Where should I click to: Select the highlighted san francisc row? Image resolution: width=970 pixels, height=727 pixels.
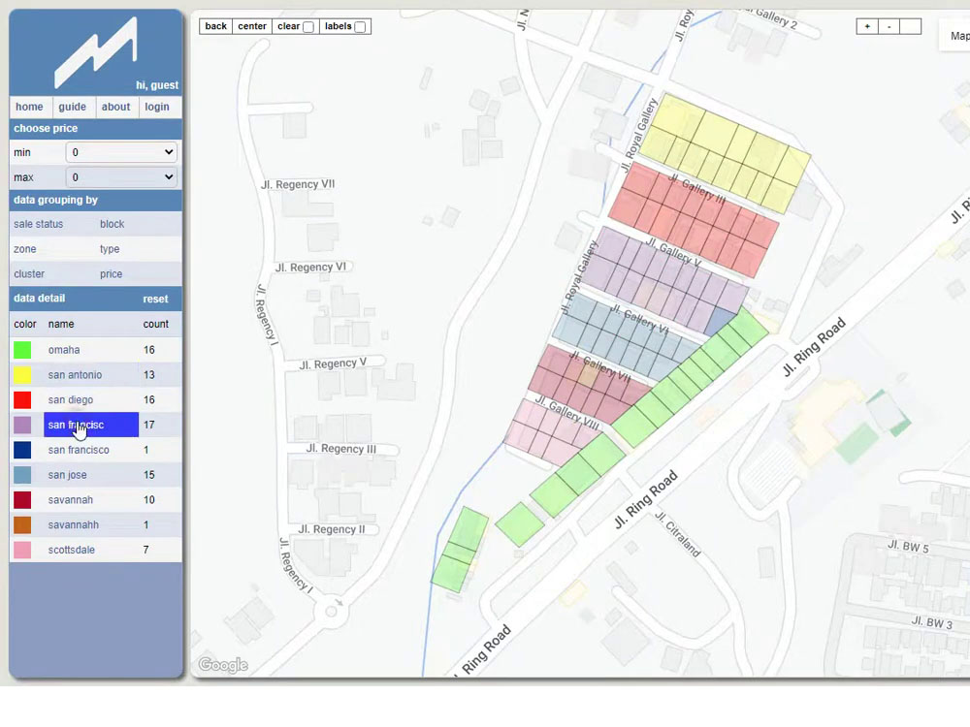tap(91, 425)
